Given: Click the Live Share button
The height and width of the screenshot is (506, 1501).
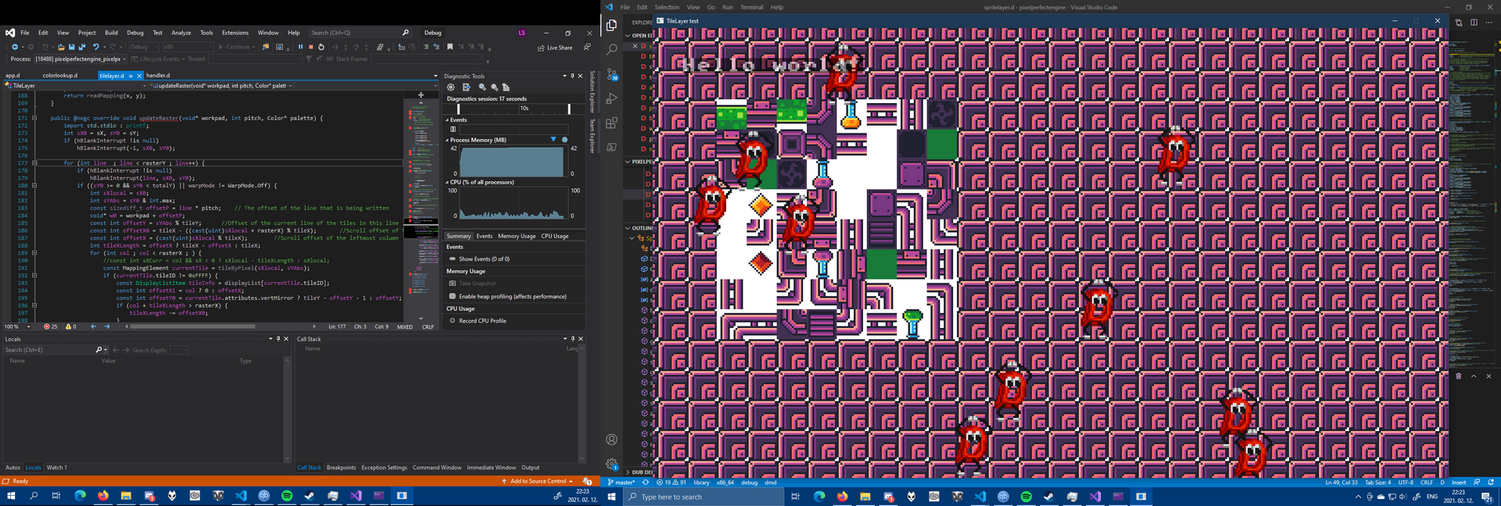Looking at the screenshot, I should [x=554, y=48].
